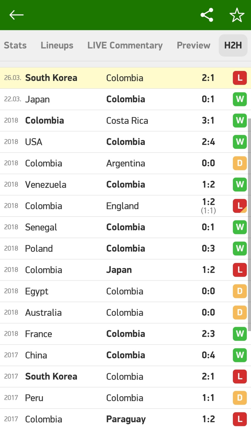Open the Lineups tab
Viewport: 251px width, 428px height.
coord(57,45)
